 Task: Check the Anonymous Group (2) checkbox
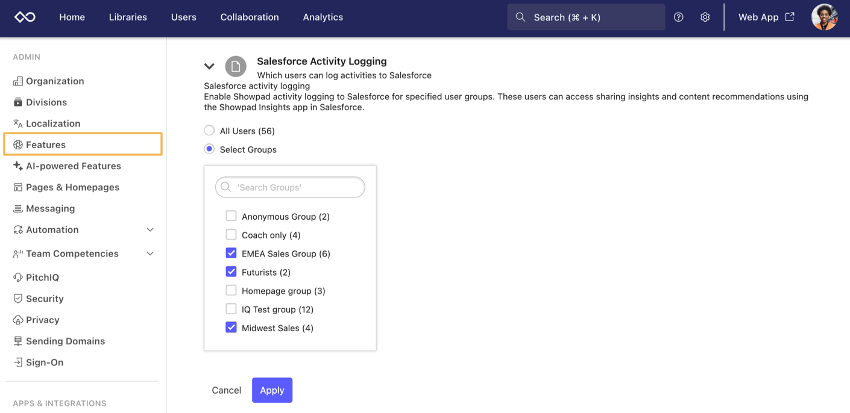pyautogui.click(x=231, y=216)
